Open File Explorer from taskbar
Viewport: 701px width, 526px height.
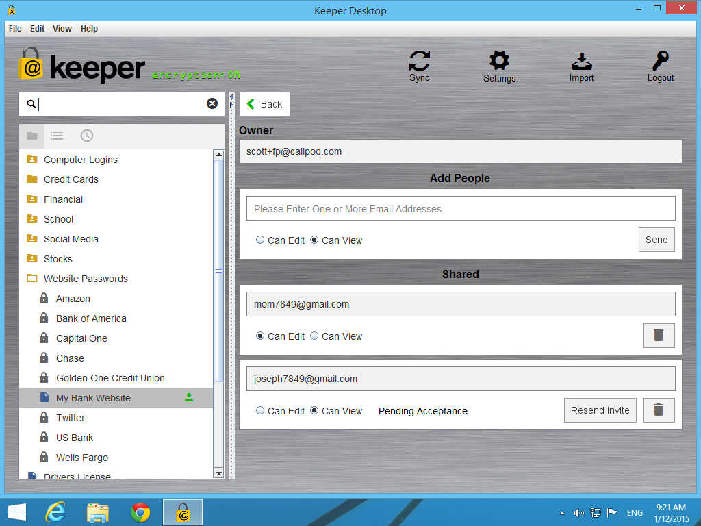pyautogui.click(x=98, y=512)
